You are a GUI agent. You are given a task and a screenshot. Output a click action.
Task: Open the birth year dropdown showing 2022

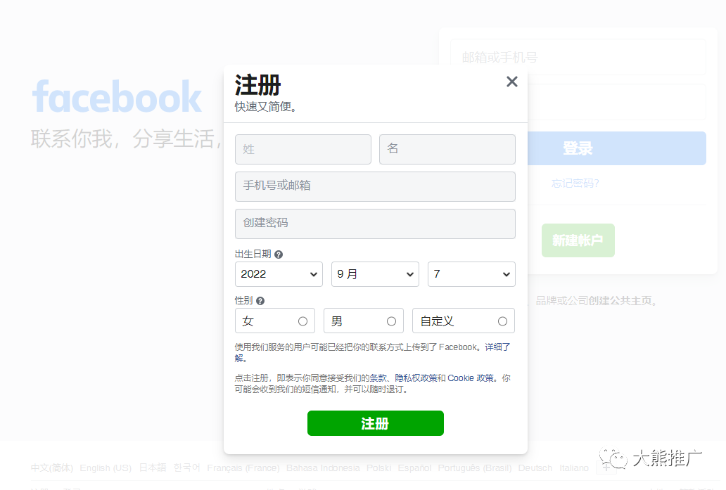pos(279,274)
